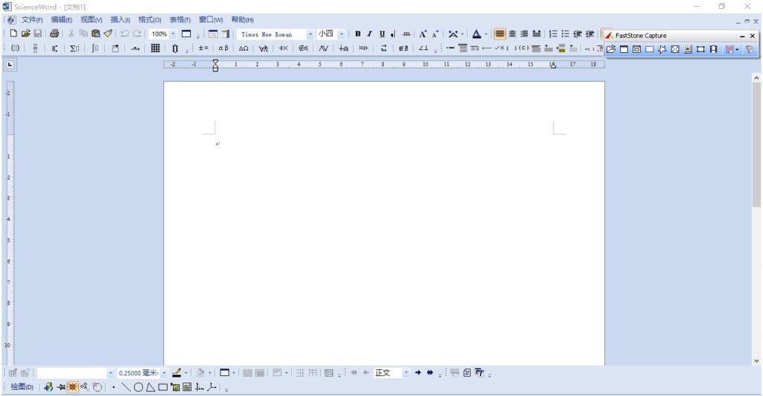Click the Print icon in toolbar

click(x=54, y=34)
